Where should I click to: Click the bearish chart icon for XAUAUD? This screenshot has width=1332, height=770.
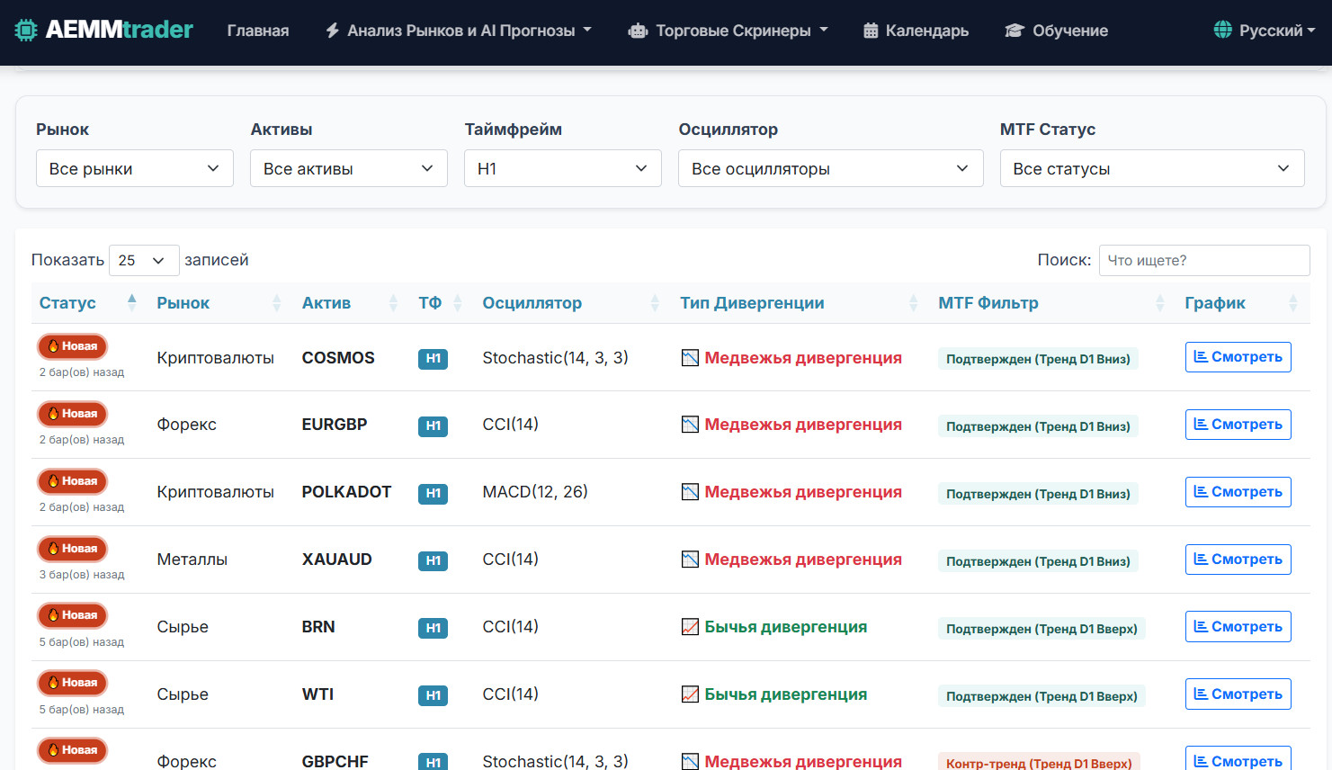coord(690,560)
